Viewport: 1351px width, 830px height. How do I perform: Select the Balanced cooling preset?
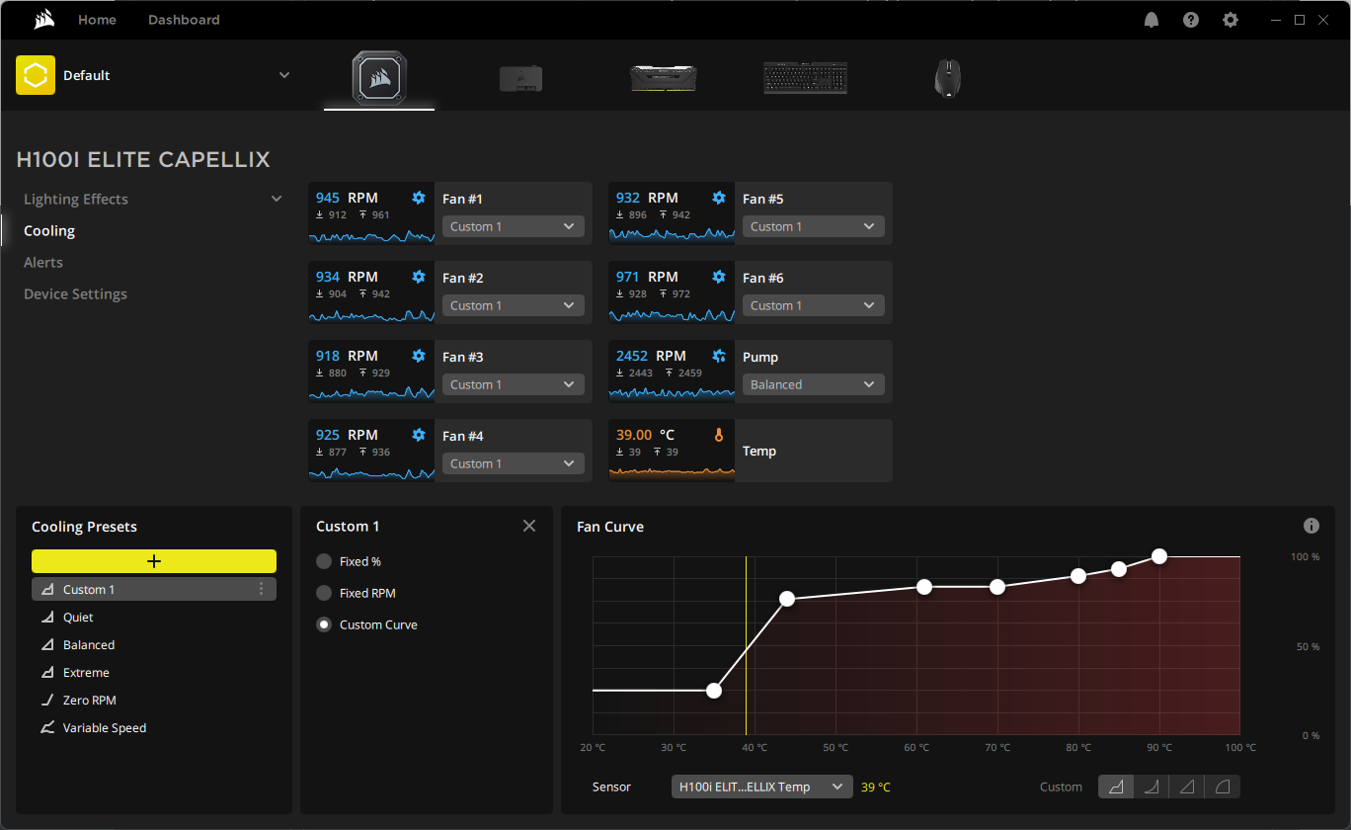coord(154,644)
